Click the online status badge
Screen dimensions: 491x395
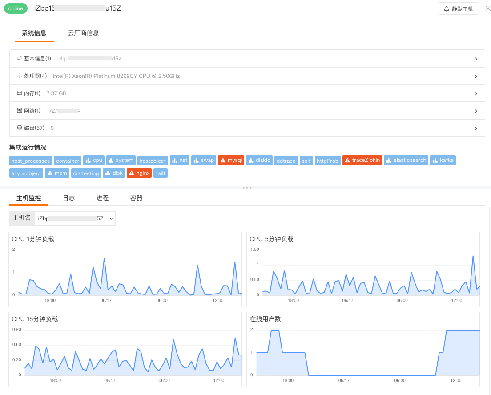tap(16, 8)
